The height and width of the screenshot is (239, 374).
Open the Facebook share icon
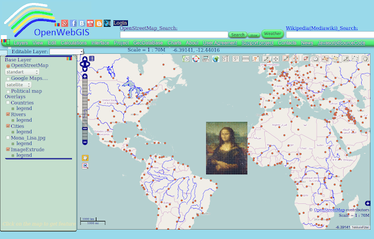[x=73, y=23]
